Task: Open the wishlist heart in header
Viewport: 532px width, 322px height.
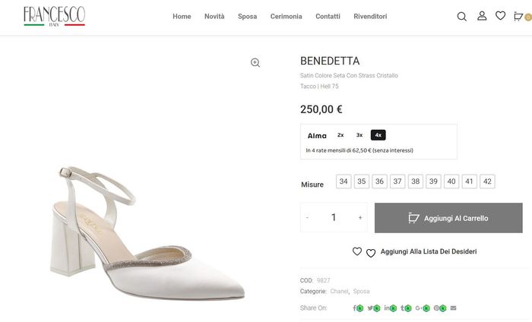Action: [500, 16]
